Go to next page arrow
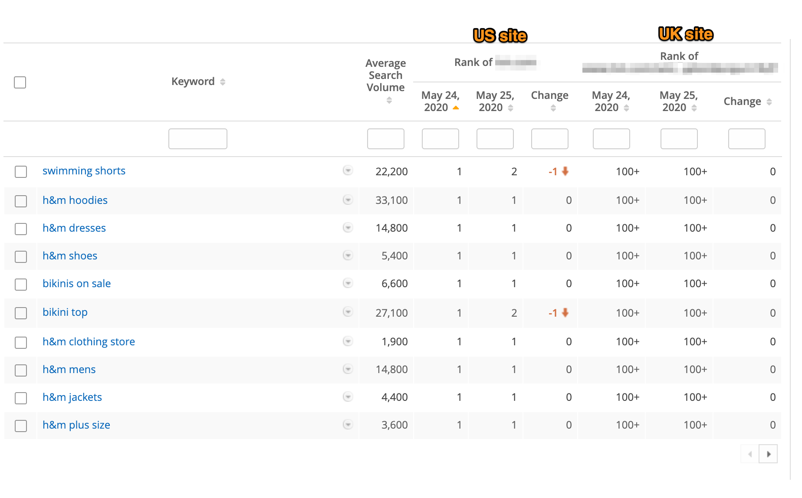This screenshot has width=802, height=498. [768, 454]
